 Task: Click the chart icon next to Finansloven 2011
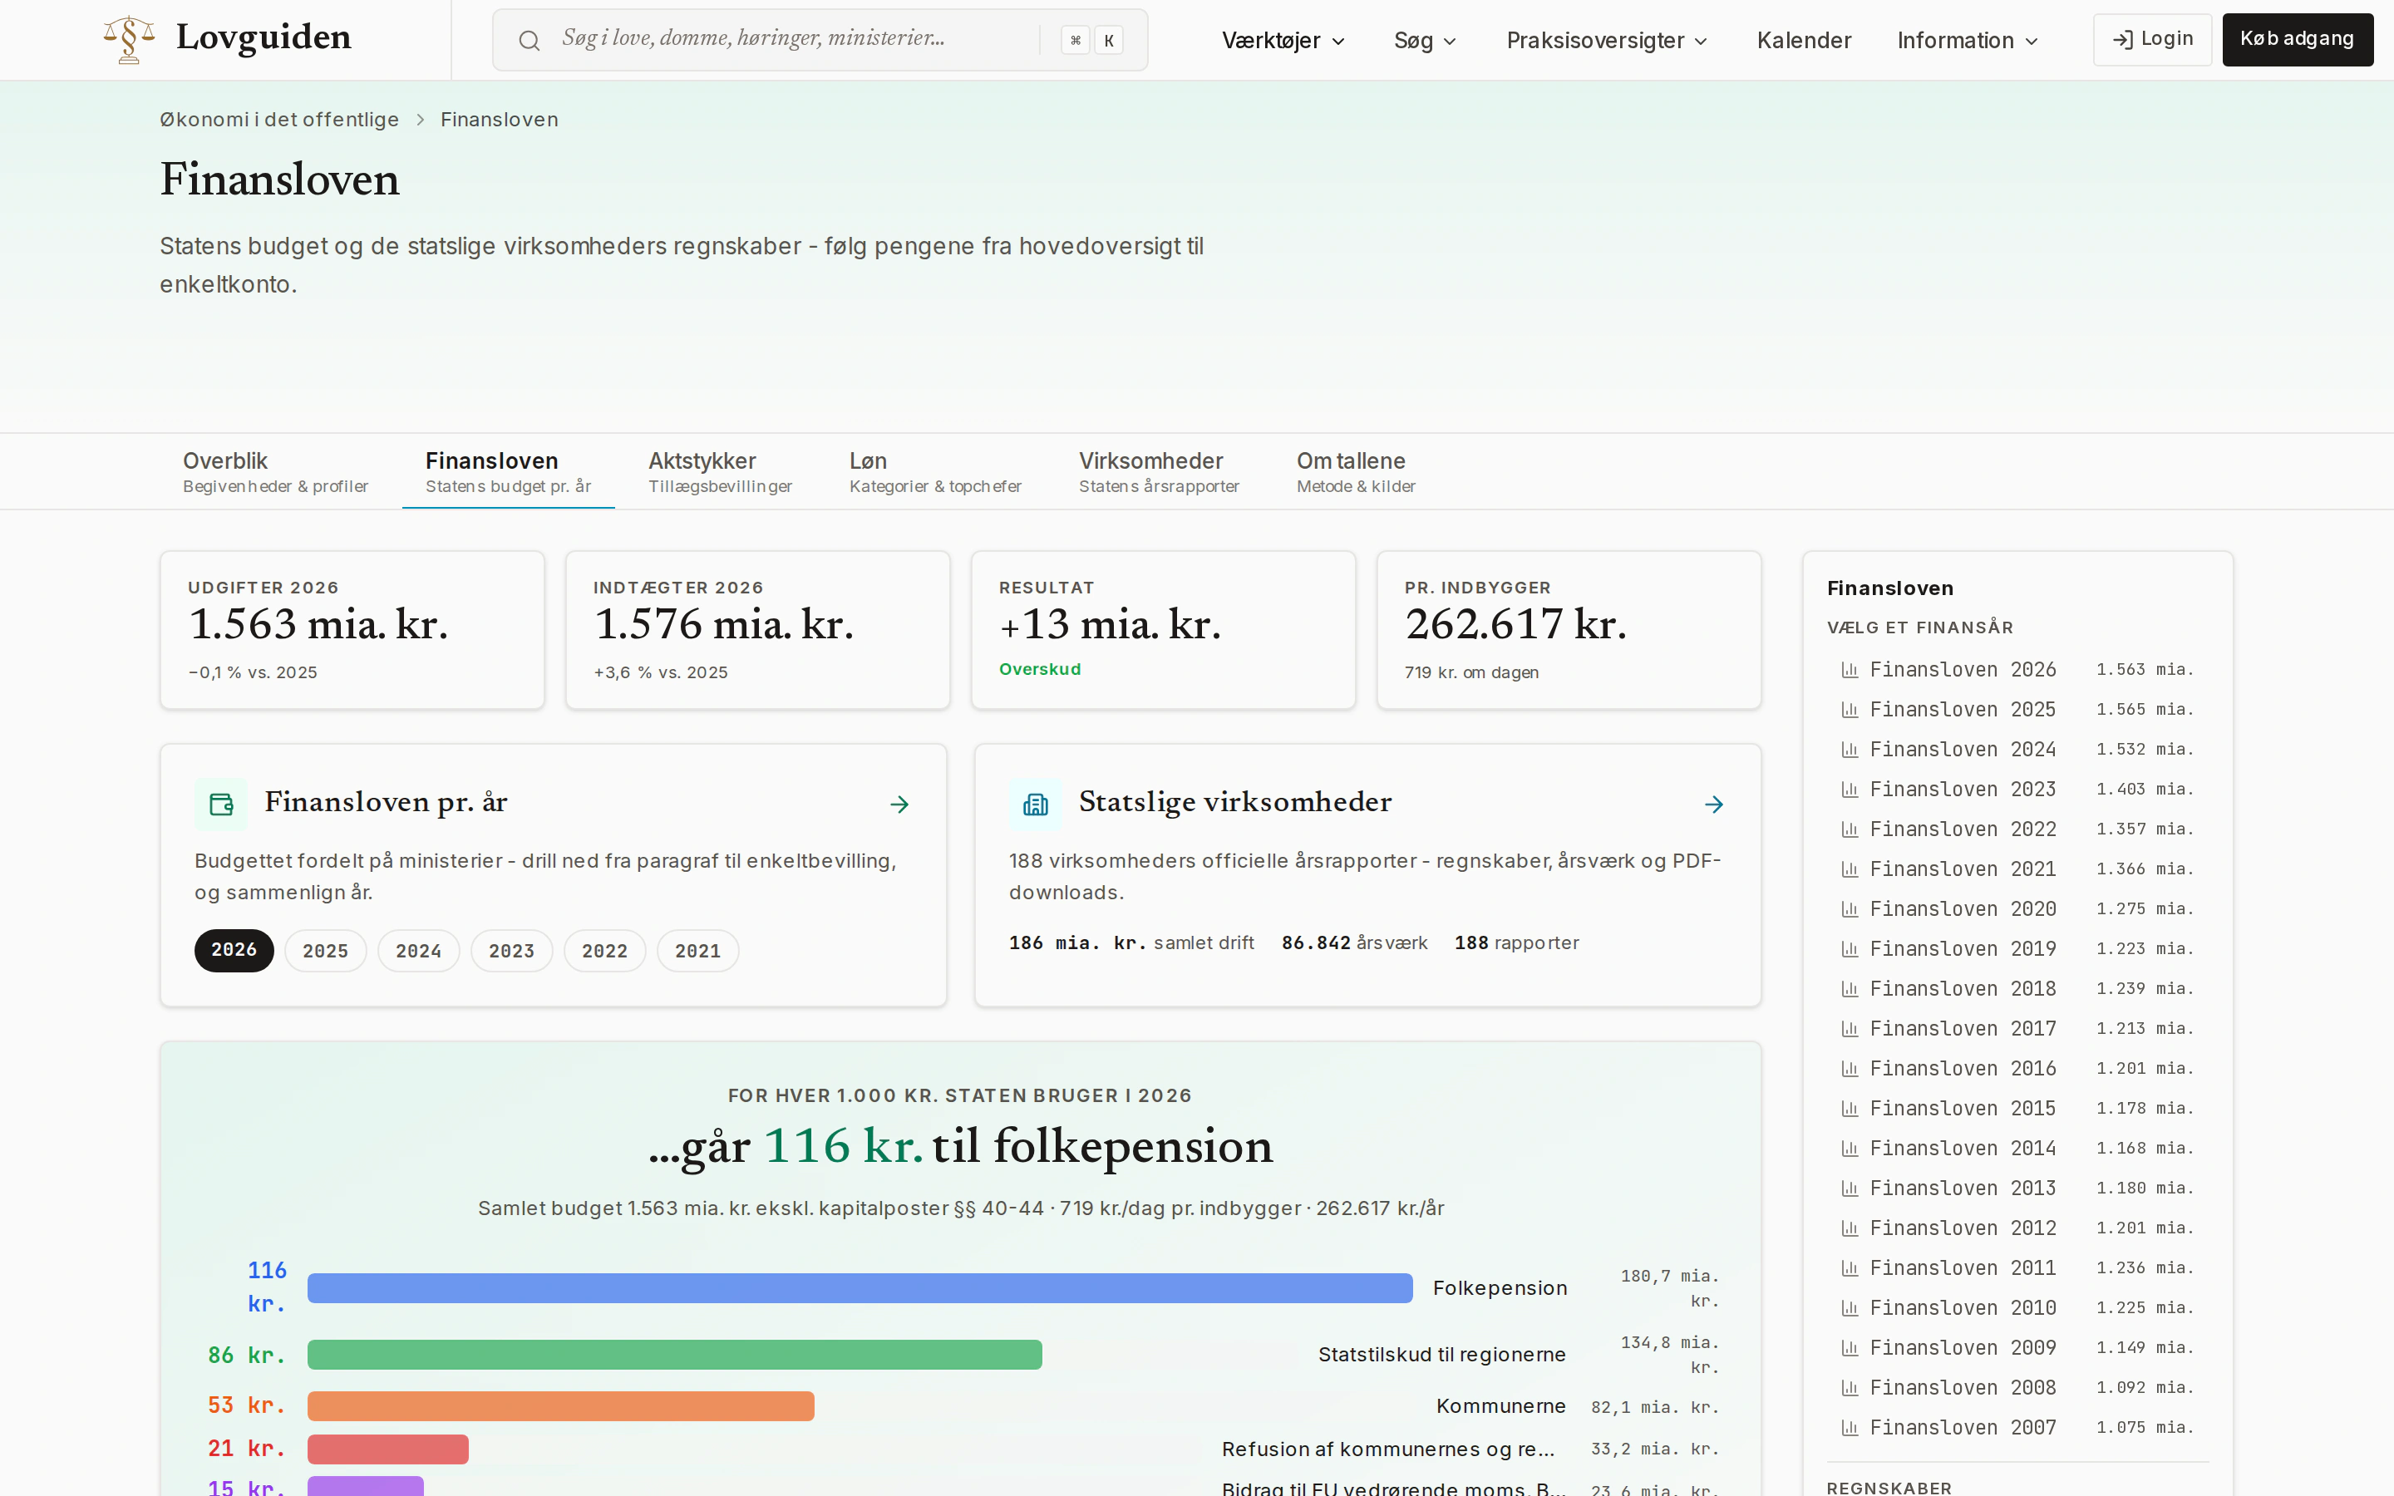coord(1849,1268)
